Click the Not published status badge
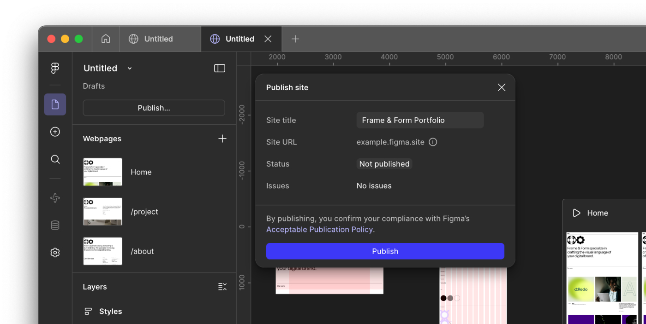This screenshot has width=646, height=324. pos(384,164)
